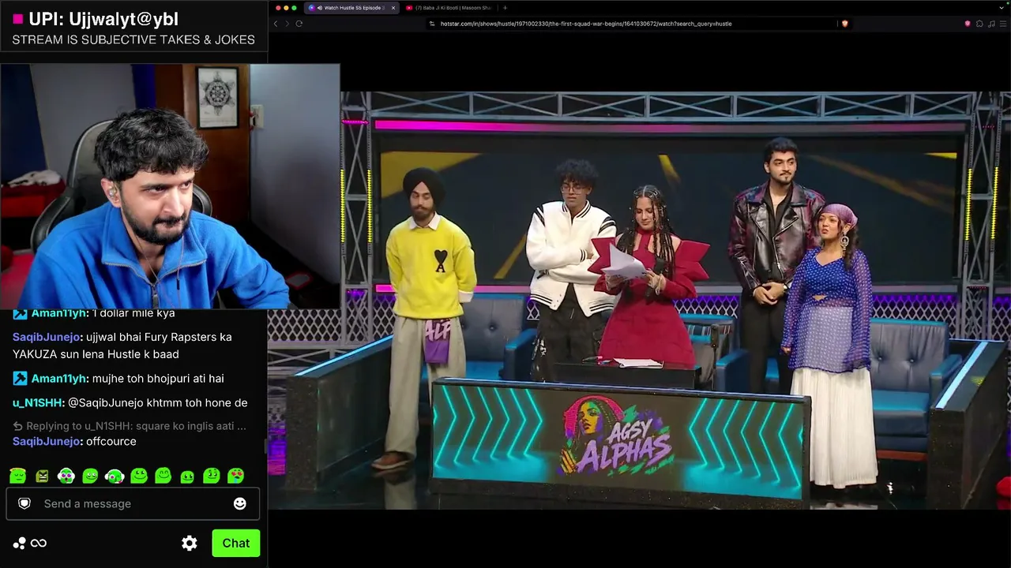Click the shield icon in message box

(x=24, y=503)
